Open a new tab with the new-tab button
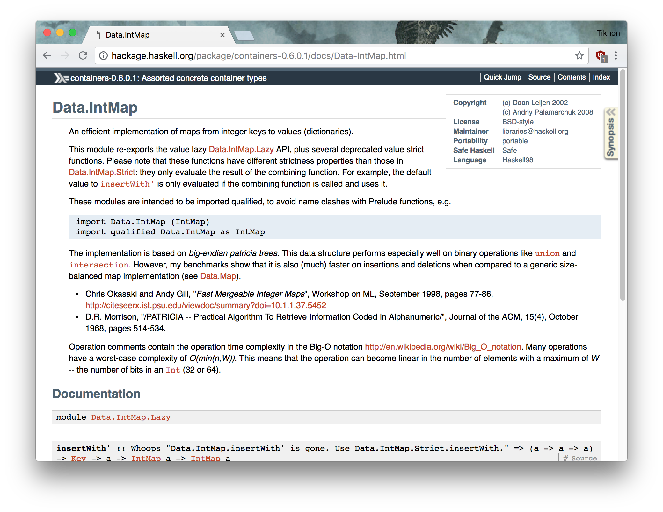The image size is (663, 512). [244, 36]
